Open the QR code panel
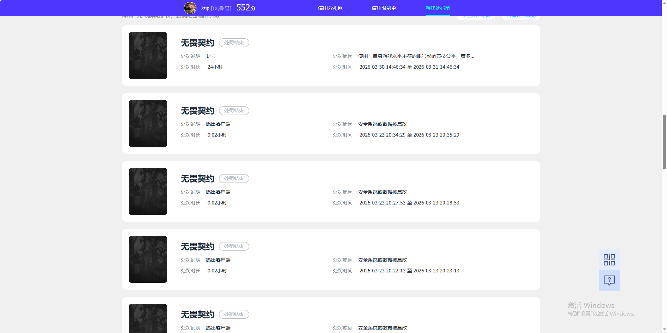 click(x=609, y=260)
